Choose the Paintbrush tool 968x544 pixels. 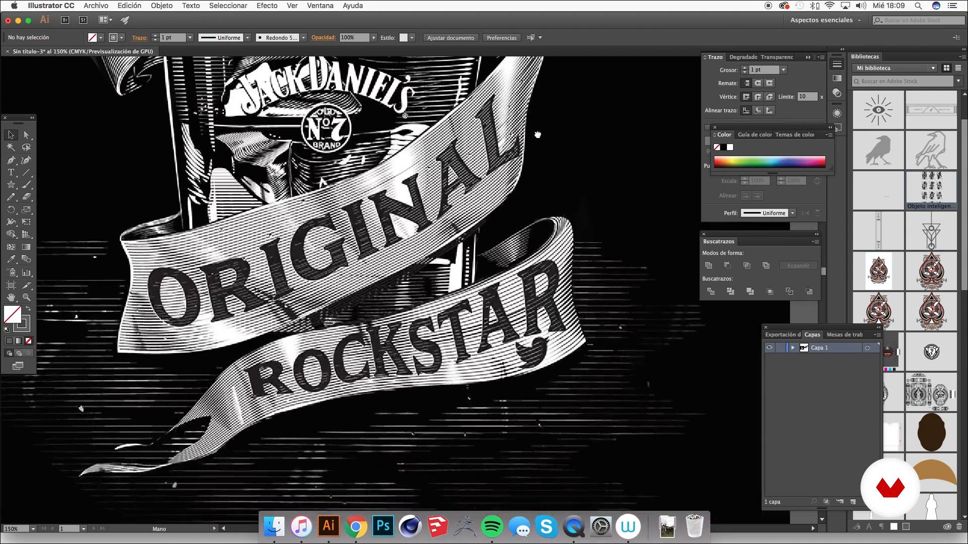(26, 185)
